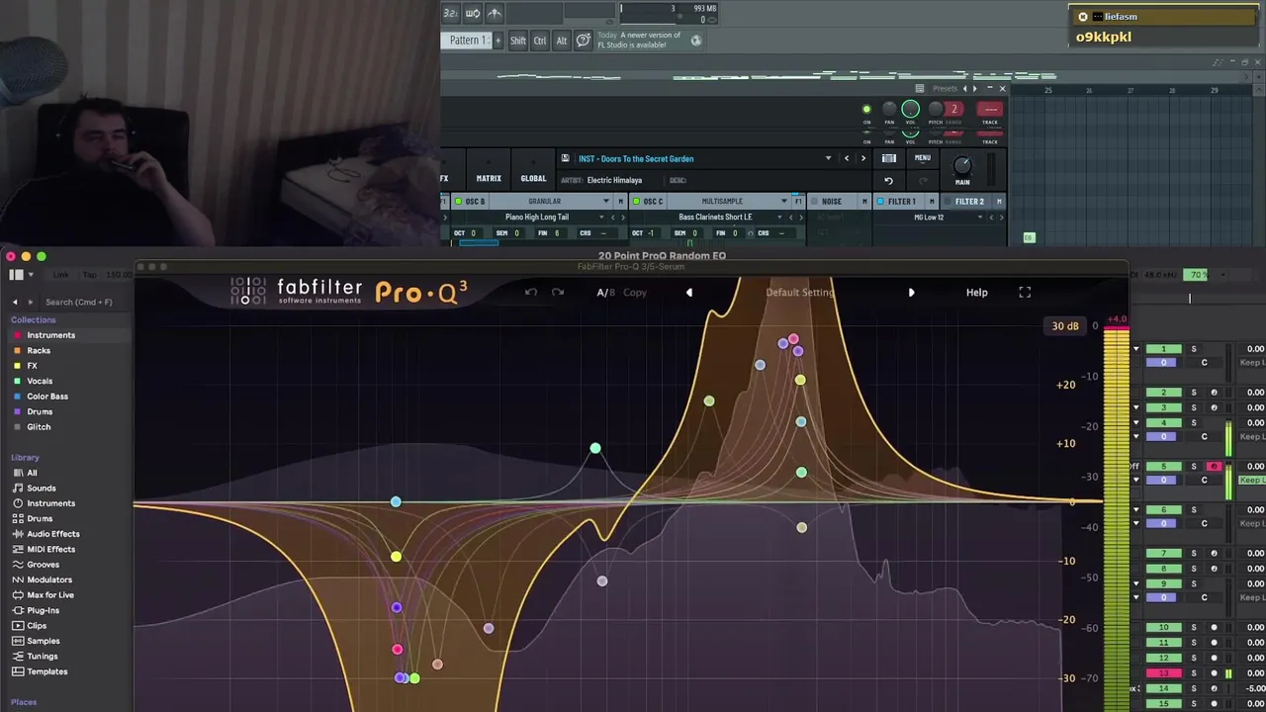Select the next Serum preset arrow
Image resolution: width=1266 pixels, height=712 pixels.
click(862, 158)
